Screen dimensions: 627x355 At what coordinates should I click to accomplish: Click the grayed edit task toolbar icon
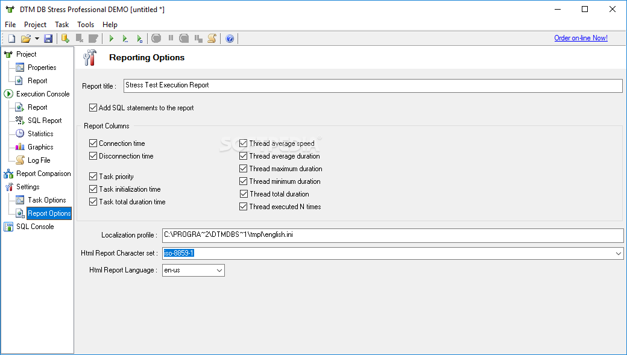[x=93, y=39]
